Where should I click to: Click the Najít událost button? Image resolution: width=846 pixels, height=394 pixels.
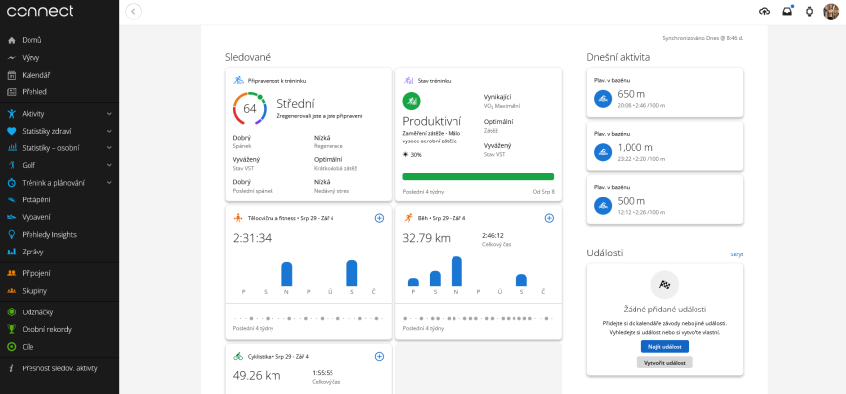point(665,346)
